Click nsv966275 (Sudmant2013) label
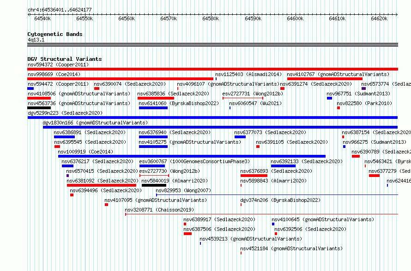Viewport: 411px width, 271px height. pyautogui.click(x=375, y=142)
